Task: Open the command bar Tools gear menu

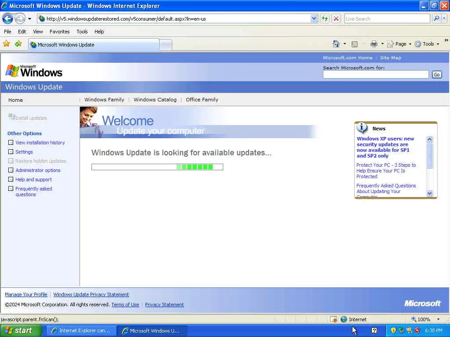Action: 427,44
